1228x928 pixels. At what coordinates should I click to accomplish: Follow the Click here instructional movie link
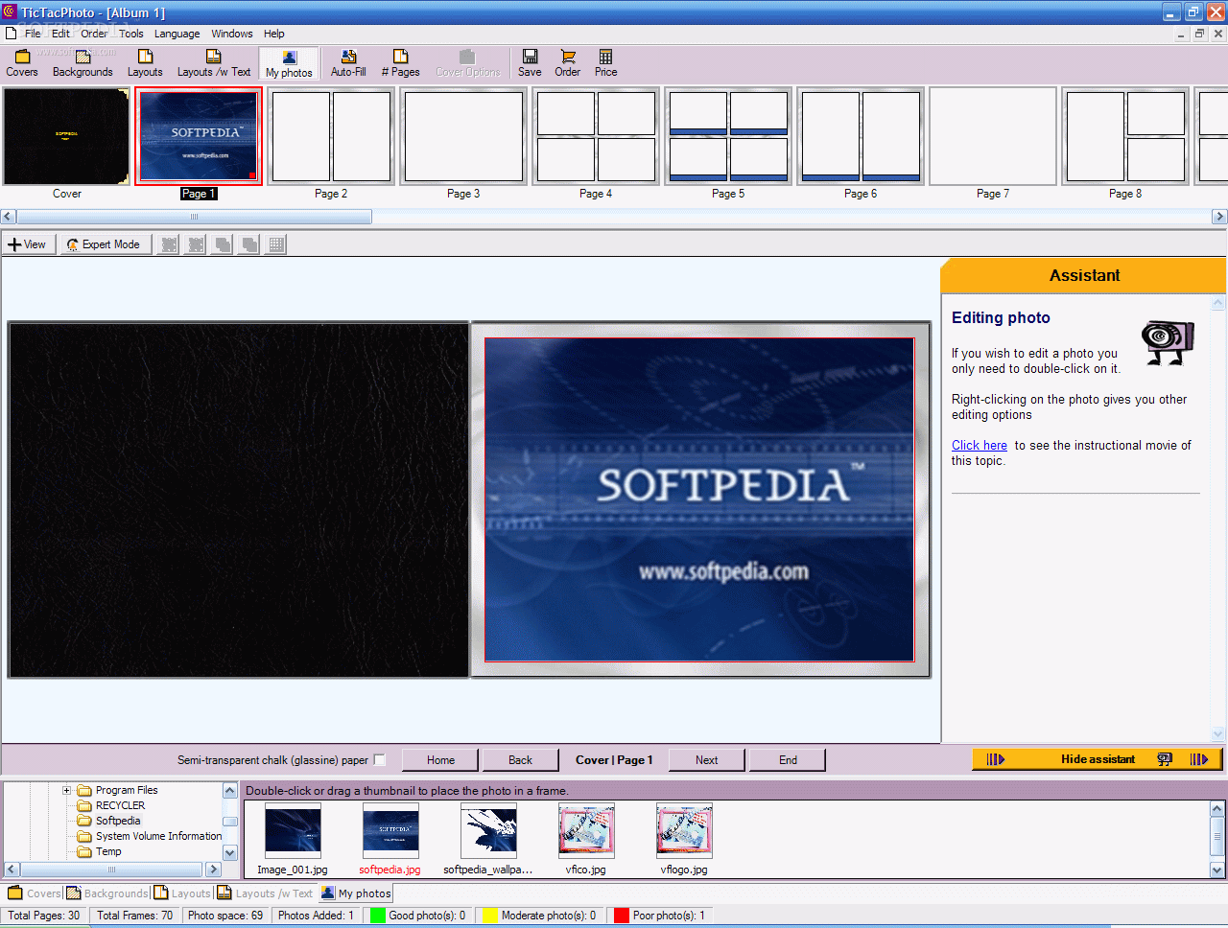point(979,446)
